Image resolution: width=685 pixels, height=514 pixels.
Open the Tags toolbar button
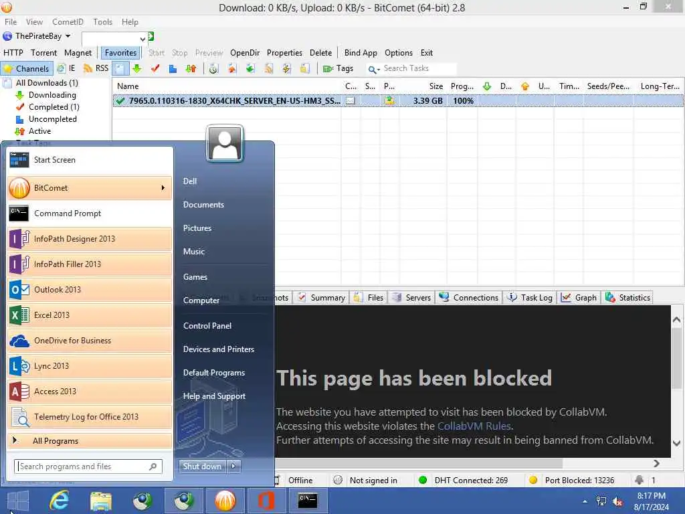tap(338, 69)
